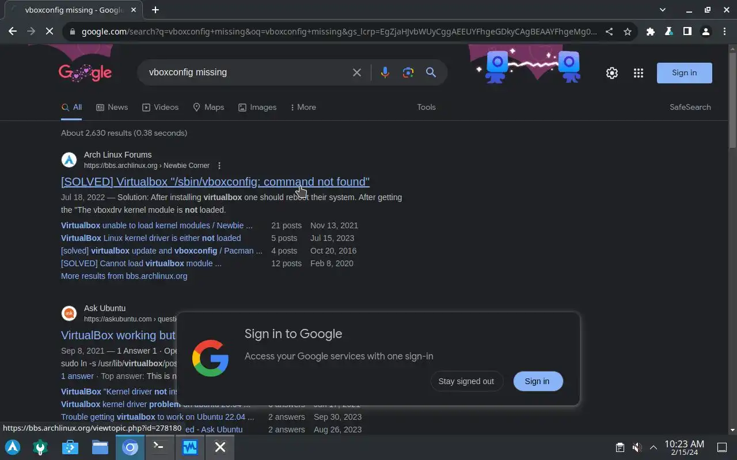Share this page from address bar
The image size is (737, 460).
609,32
